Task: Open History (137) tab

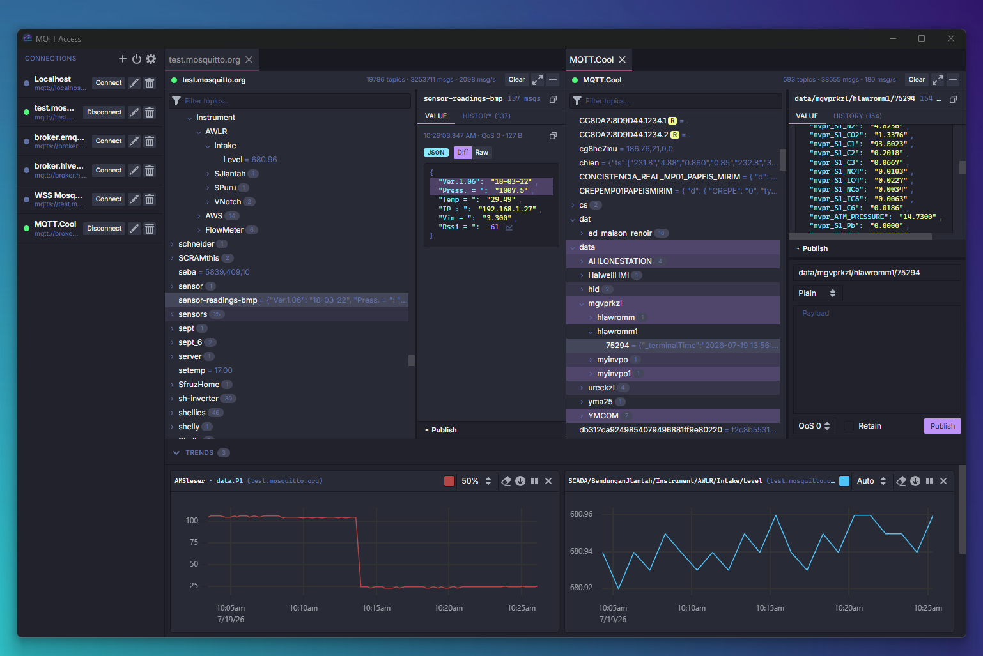Action: coord(486,116)
